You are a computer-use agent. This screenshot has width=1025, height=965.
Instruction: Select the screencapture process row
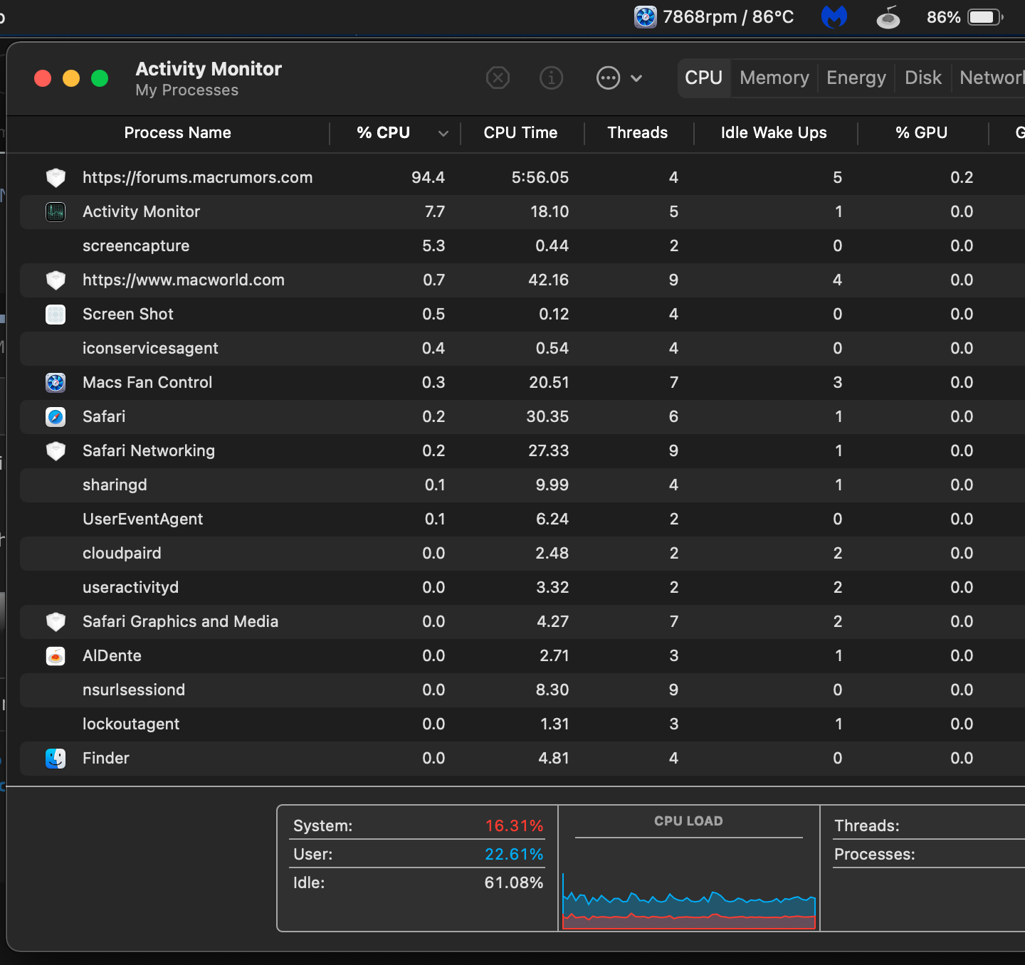[x=522, y=246]
